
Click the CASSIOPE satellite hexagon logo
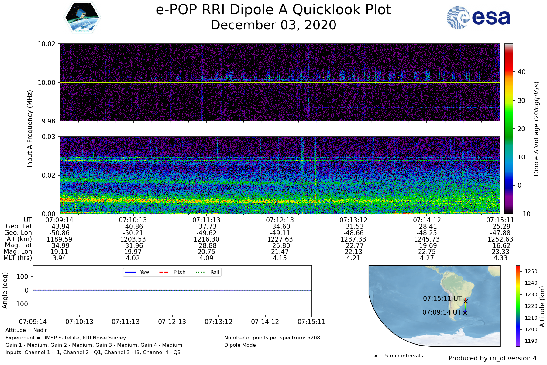pyautogui.click(x=82, y=18)
